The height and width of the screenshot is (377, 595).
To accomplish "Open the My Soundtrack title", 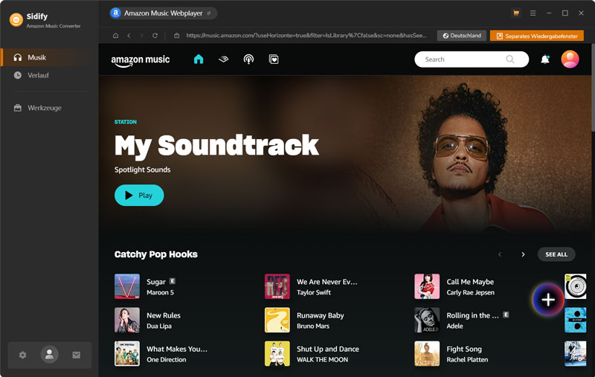I will 216,146.
